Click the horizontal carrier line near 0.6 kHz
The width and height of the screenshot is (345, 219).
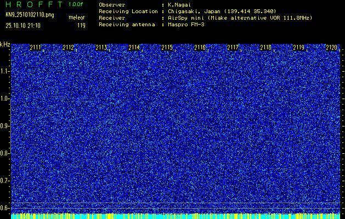176,204
